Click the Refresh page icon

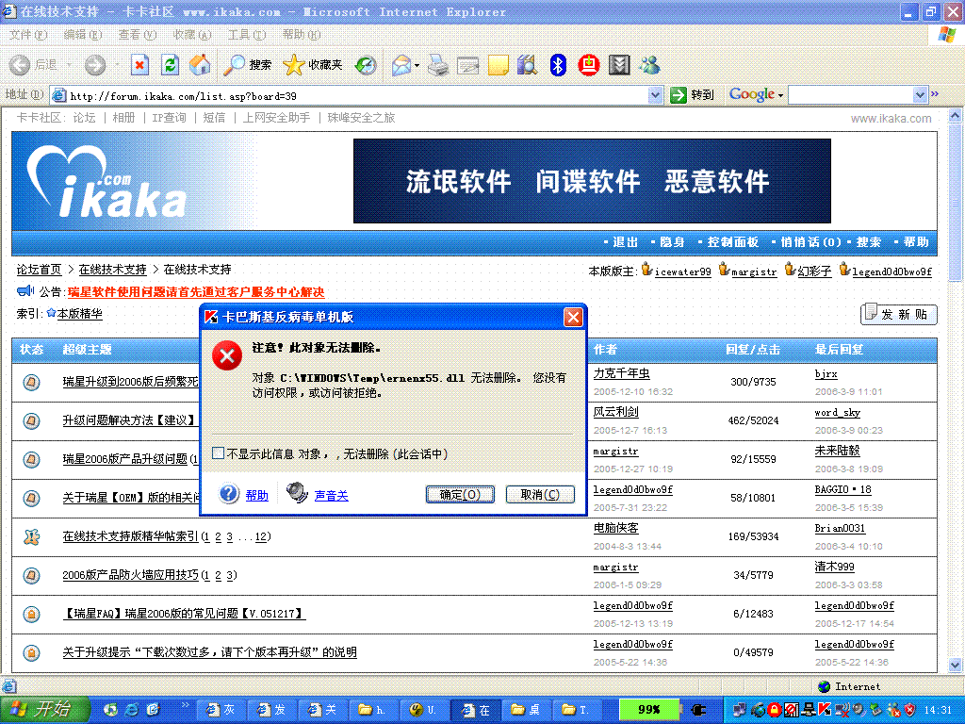point(170,65)
